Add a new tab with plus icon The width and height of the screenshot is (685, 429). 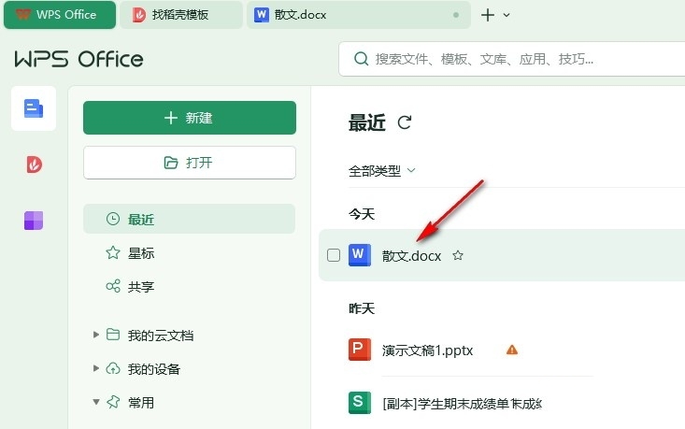(x=488, y=15)
